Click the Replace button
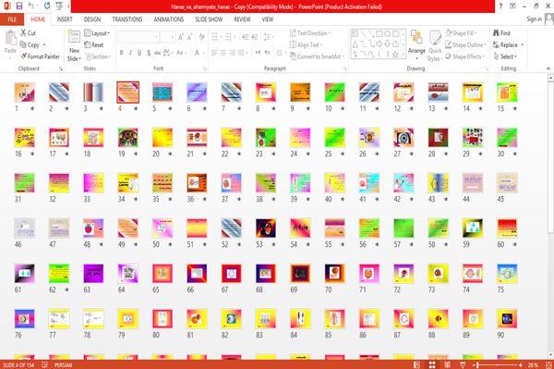This screenshot has width=554, height=369. tap(506, 44)
